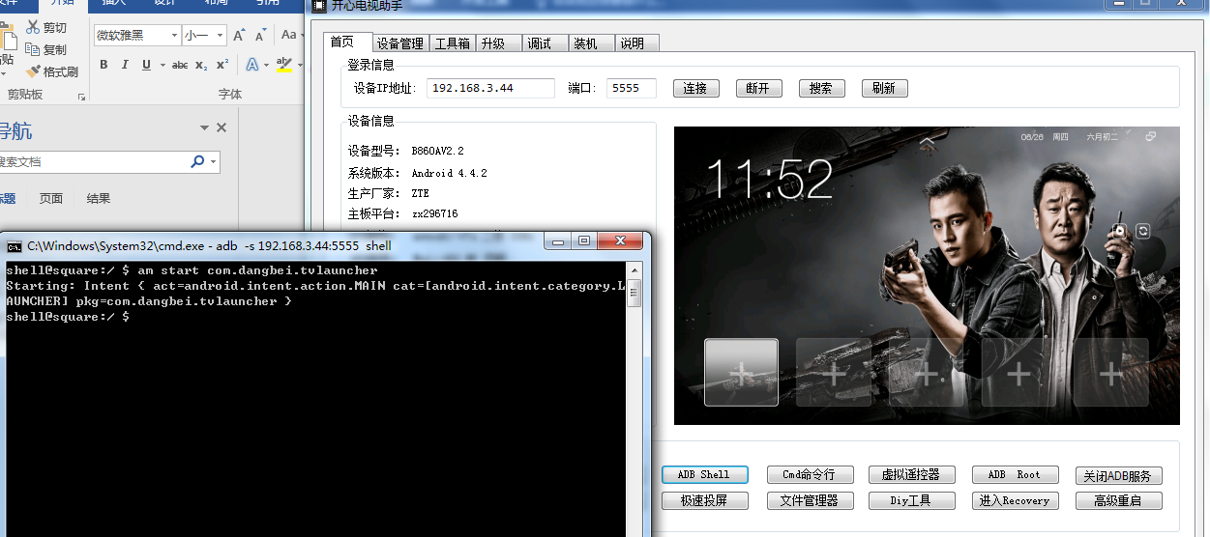The height and width of the screenshot is (537, 1210).
Task: Open the font name dropdown 微软雅黑
Action: tap(175, 36)
